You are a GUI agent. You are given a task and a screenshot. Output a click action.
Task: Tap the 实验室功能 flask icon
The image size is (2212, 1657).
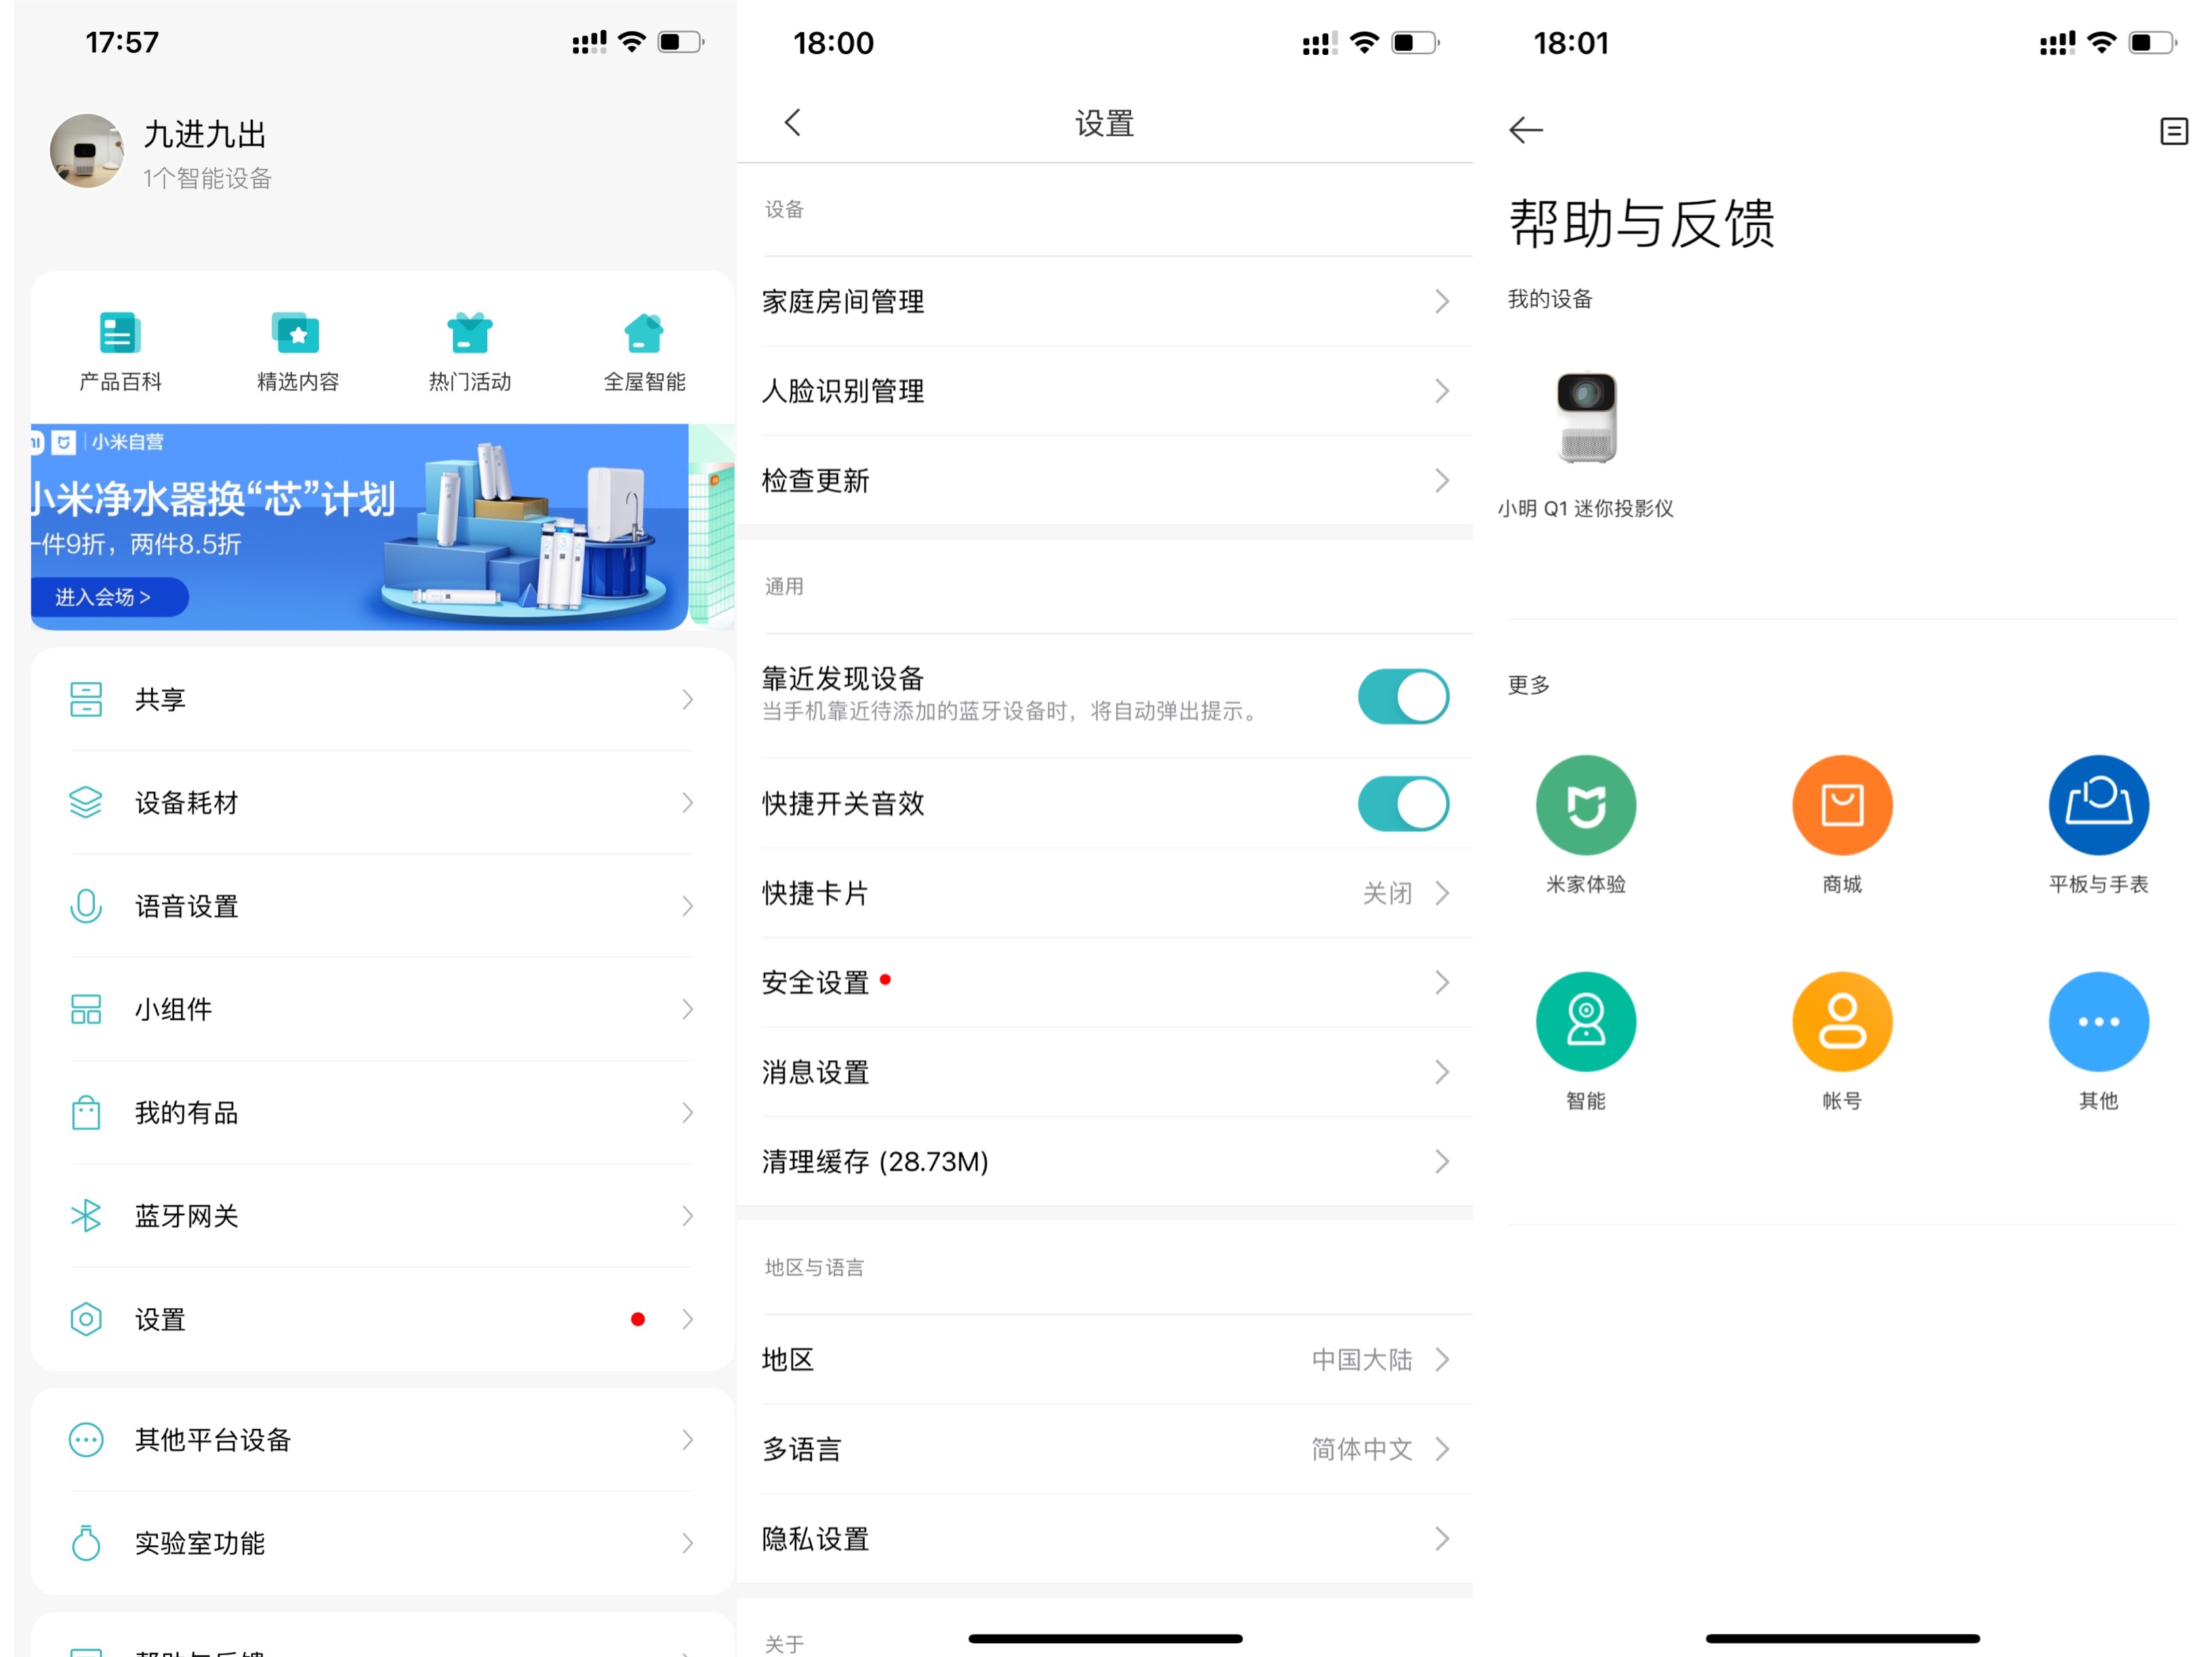point(86,1543)
